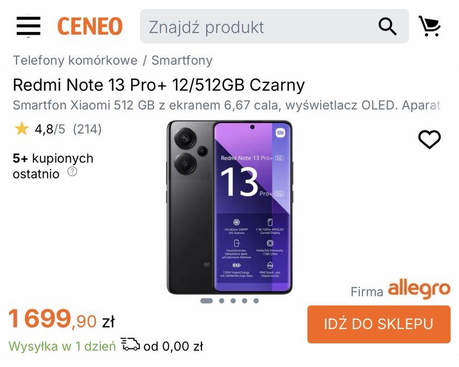This screenshot has height=367, width=459.
Task: Click the delivery truck icon
Action: tap(130, 344)
